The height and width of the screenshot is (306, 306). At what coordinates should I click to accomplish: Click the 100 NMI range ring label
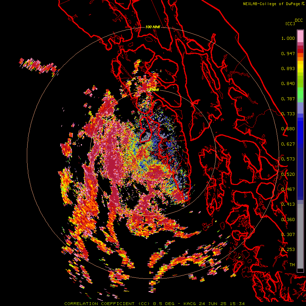pyautogui.click(x=153, y=27)
